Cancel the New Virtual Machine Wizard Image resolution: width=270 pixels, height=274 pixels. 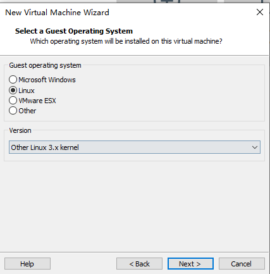(242, 264)
